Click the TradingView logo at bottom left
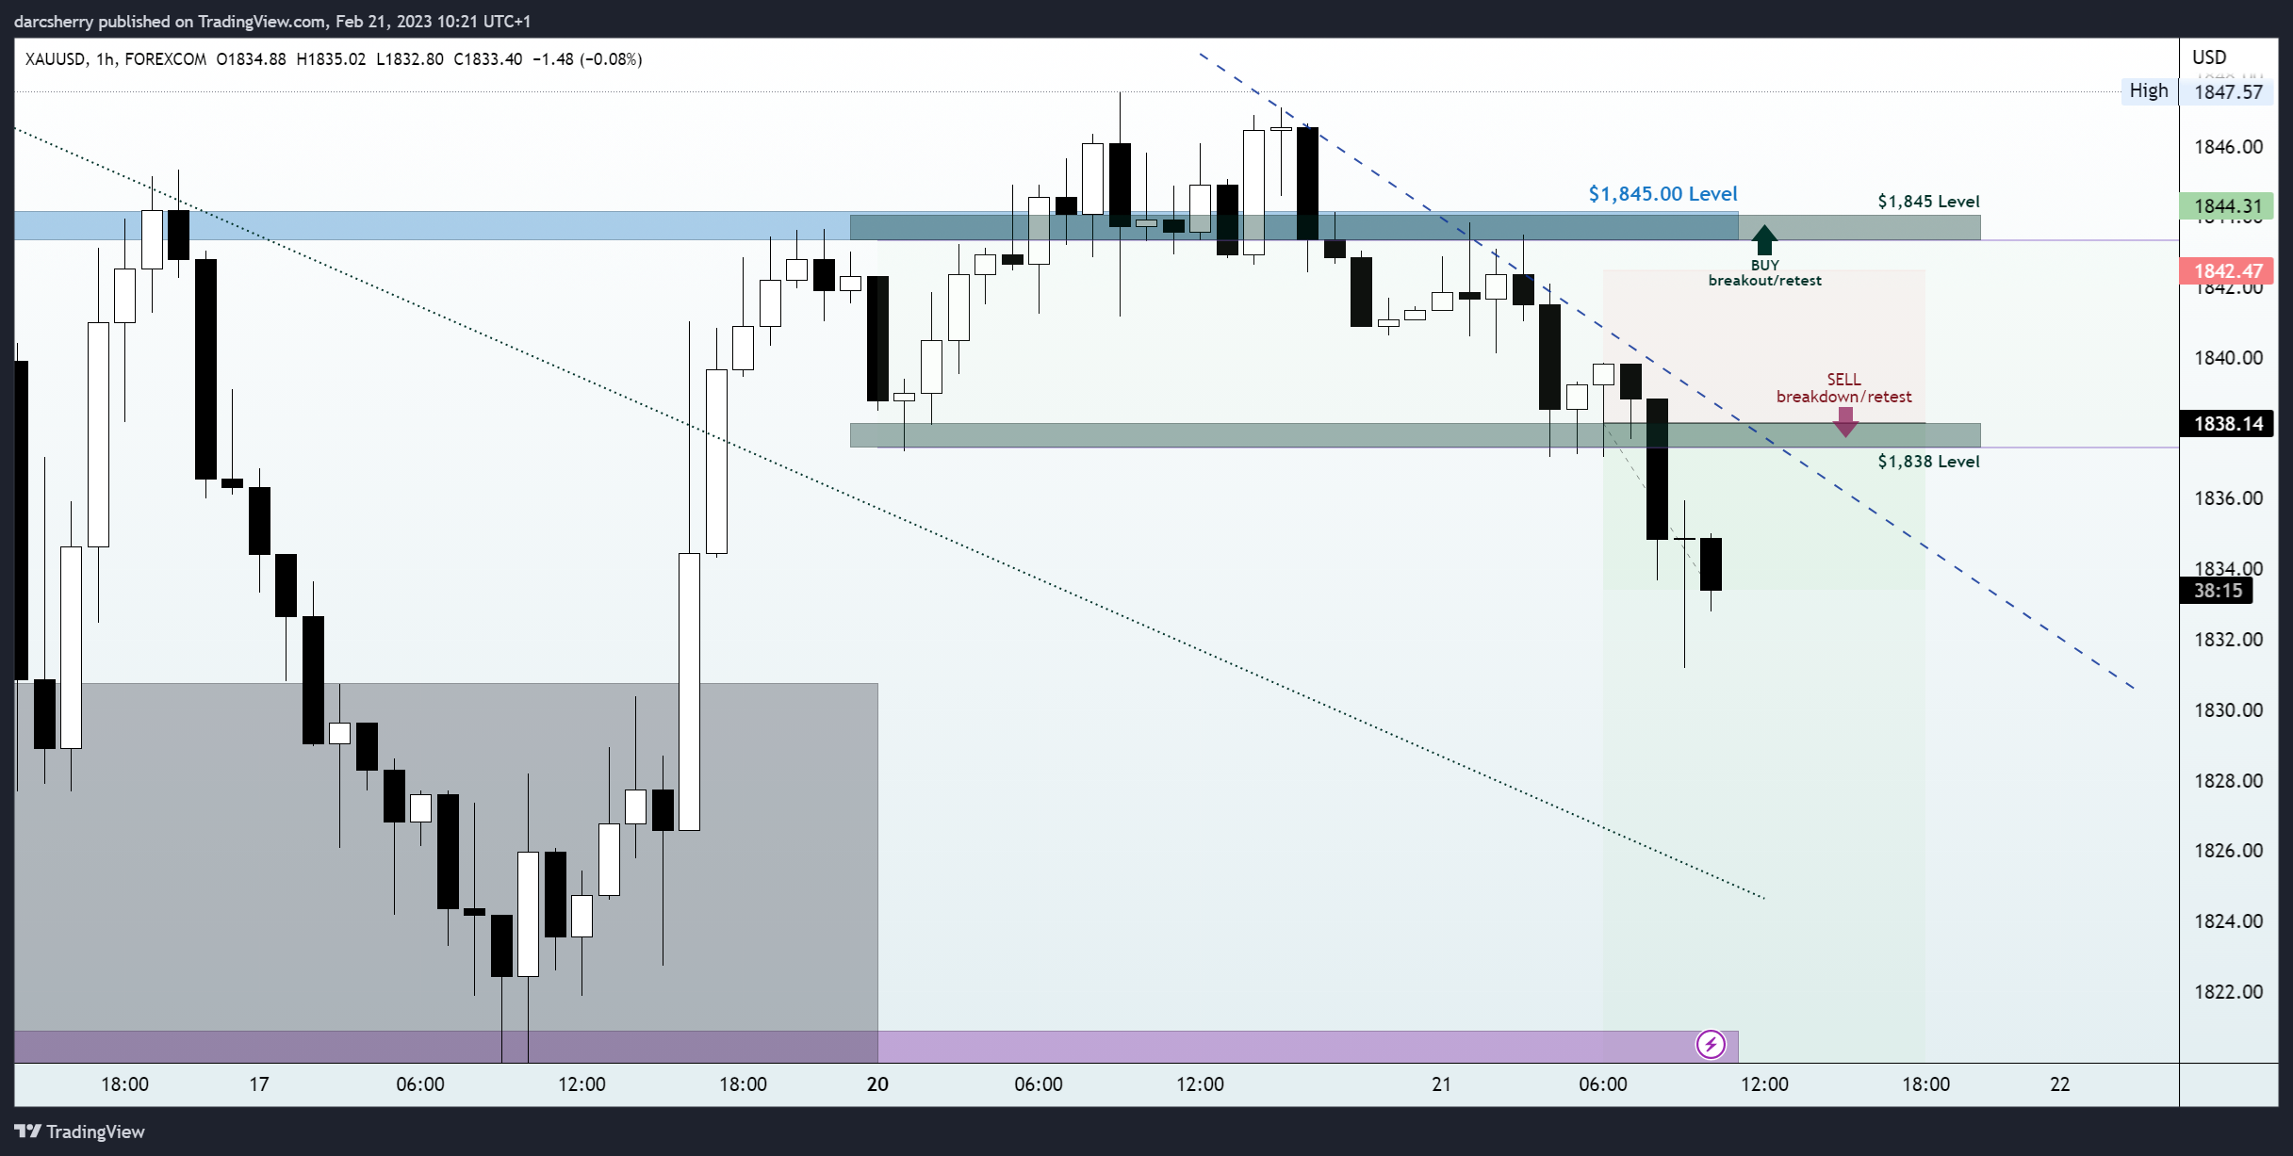 (80, 1132)
